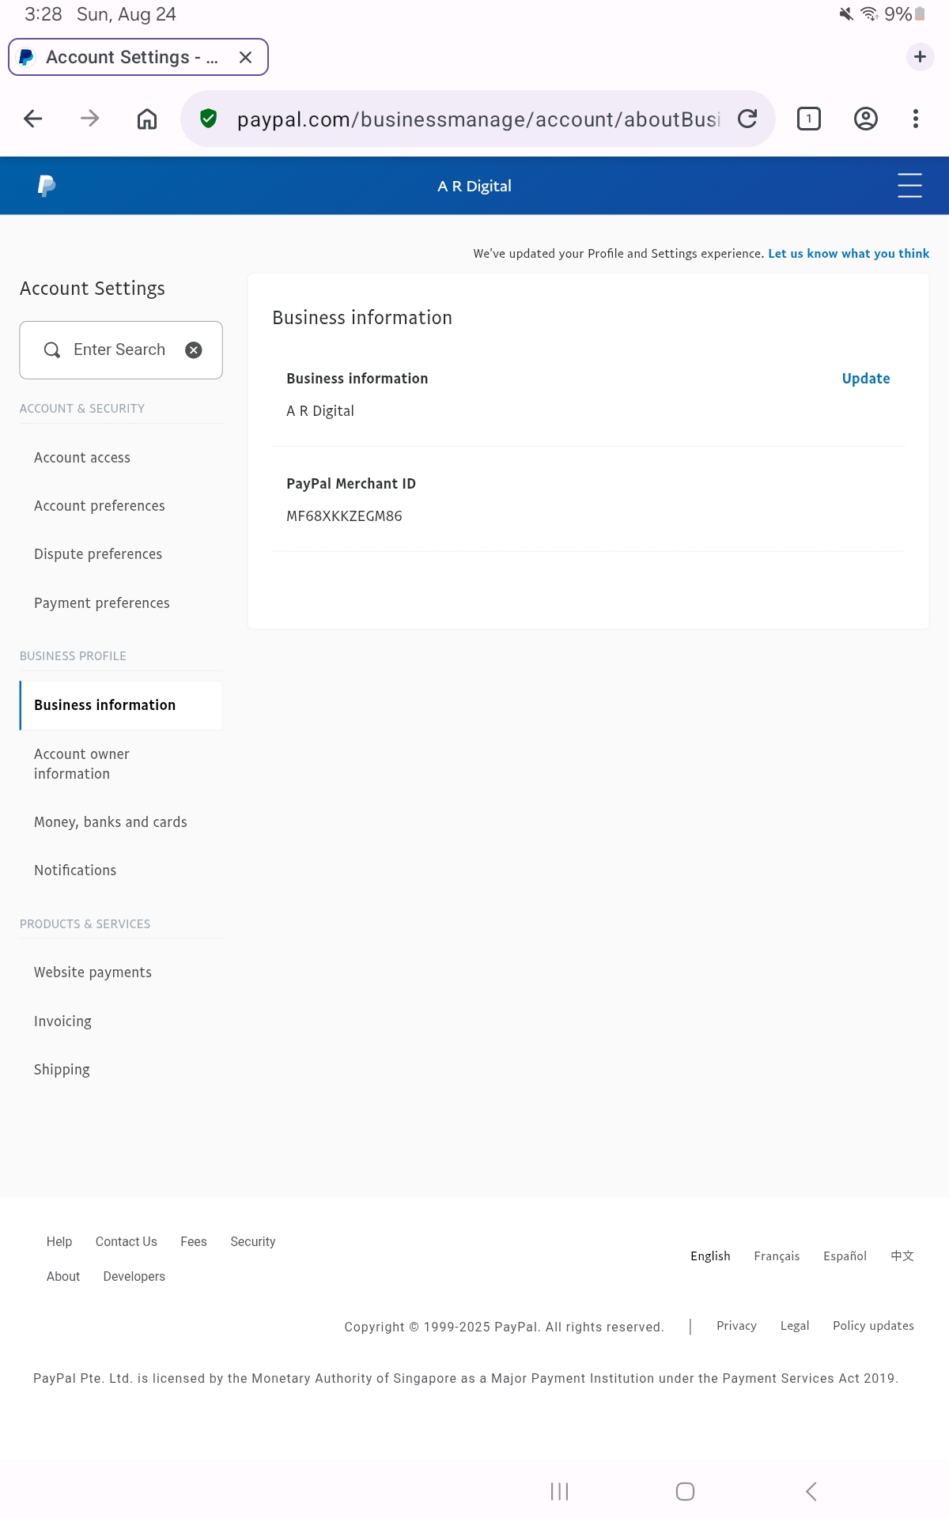Select Account access in sidebar

coord(82,458)
